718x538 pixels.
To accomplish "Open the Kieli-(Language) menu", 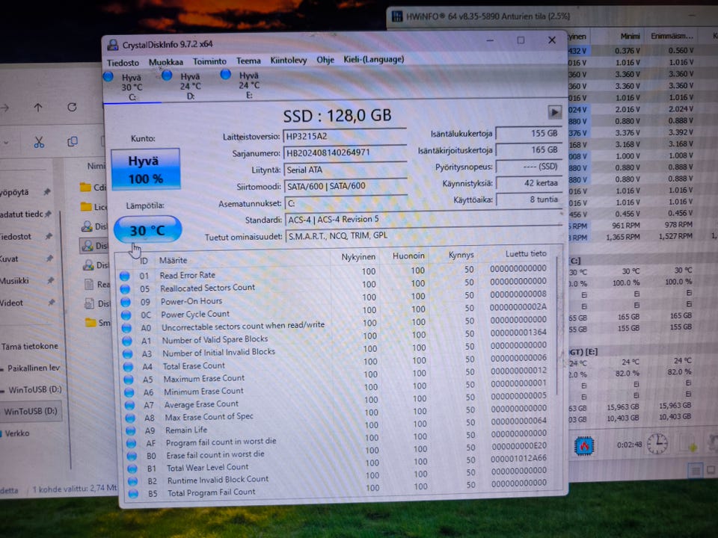I will coord(374,60).
